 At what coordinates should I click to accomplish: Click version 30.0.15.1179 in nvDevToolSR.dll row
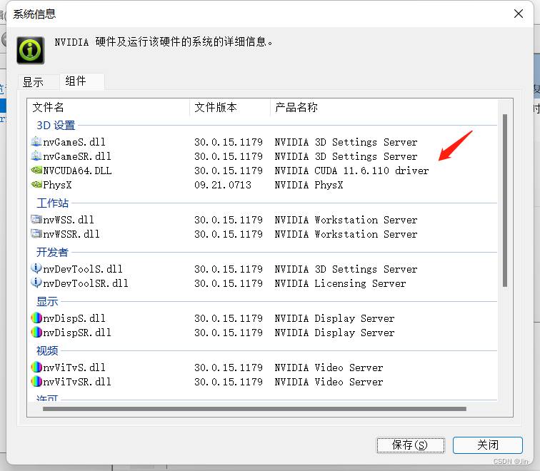click(x=229, y=283)
